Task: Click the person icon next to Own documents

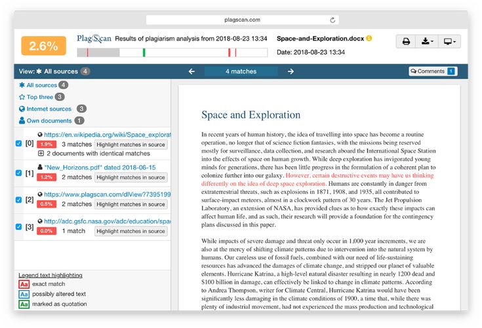Action: pyautogui.click(x=22, y=120)
